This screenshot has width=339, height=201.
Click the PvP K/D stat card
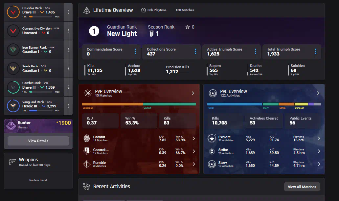(101, 121)
